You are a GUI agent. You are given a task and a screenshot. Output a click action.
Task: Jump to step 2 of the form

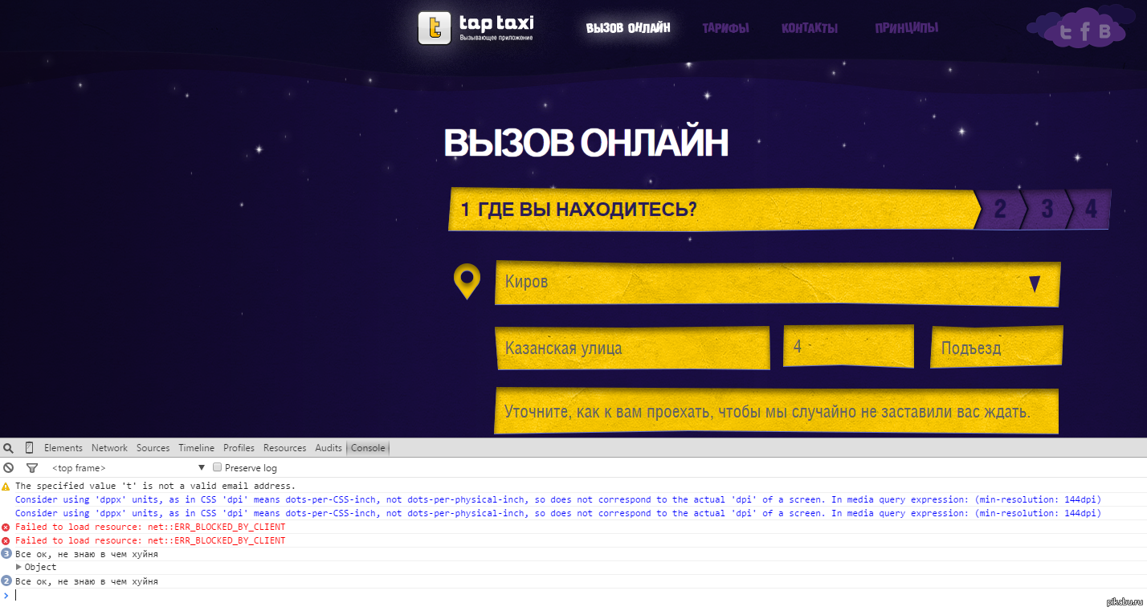[1000, 210]
